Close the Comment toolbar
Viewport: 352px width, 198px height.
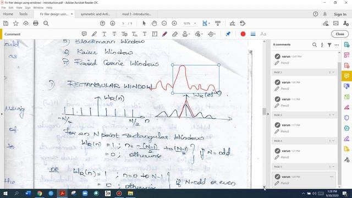(340, 34)
